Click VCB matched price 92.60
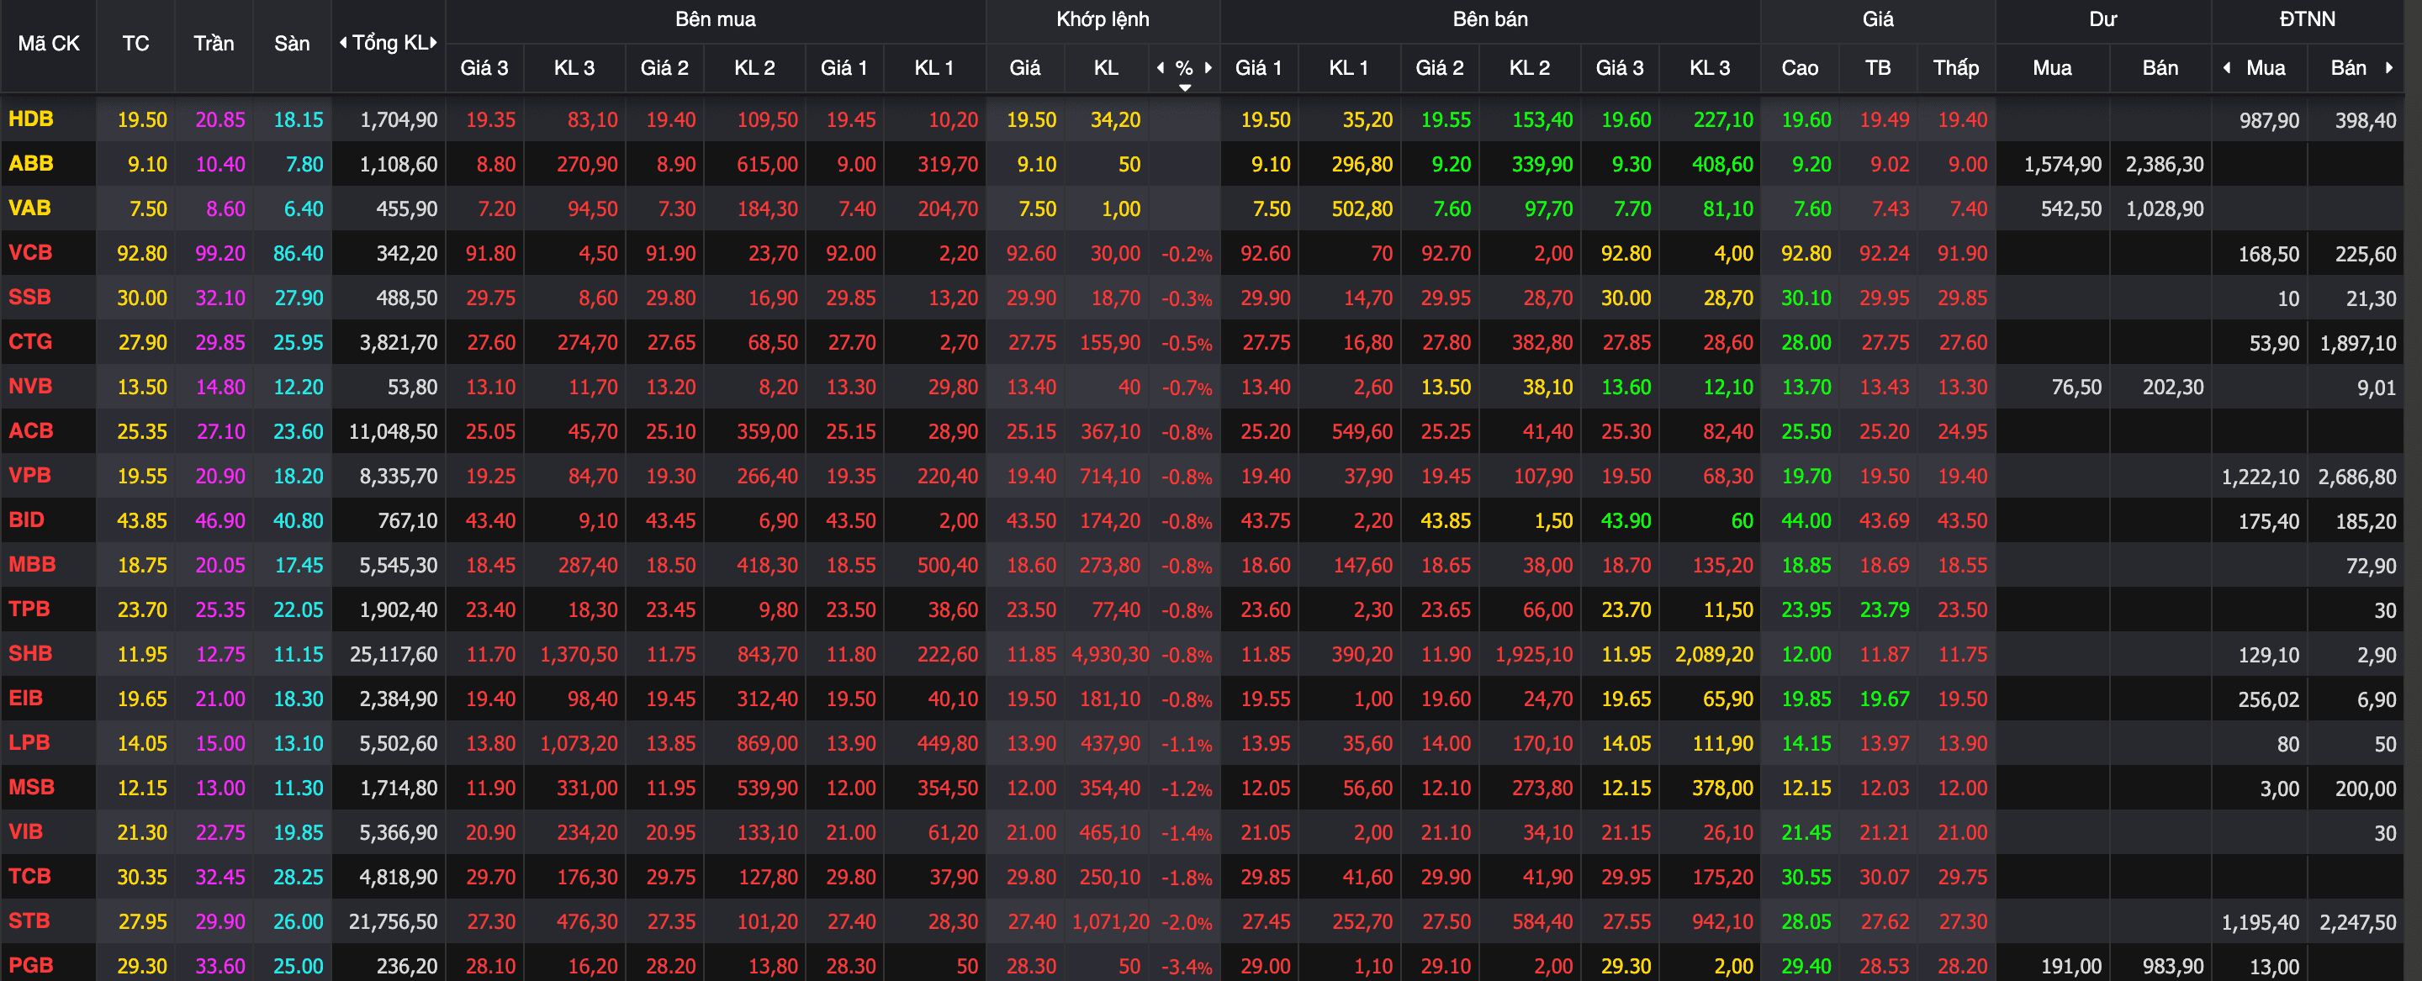Screen dimensions: 2422x981 click(x=1031, y=254)
